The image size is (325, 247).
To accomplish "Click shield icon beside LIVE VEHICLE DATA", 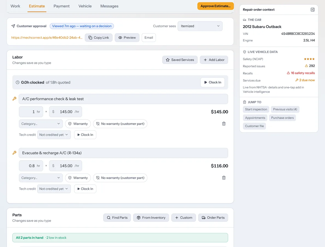I will coord(245,52).
